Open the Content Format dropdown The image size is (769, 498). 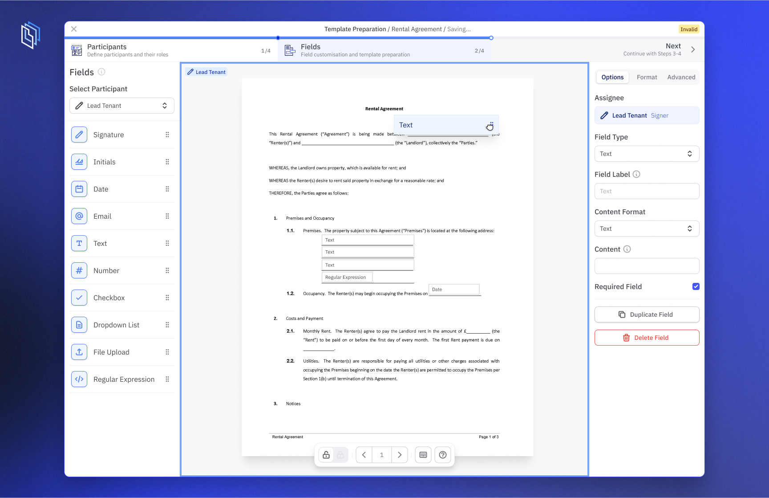point(647,229)
